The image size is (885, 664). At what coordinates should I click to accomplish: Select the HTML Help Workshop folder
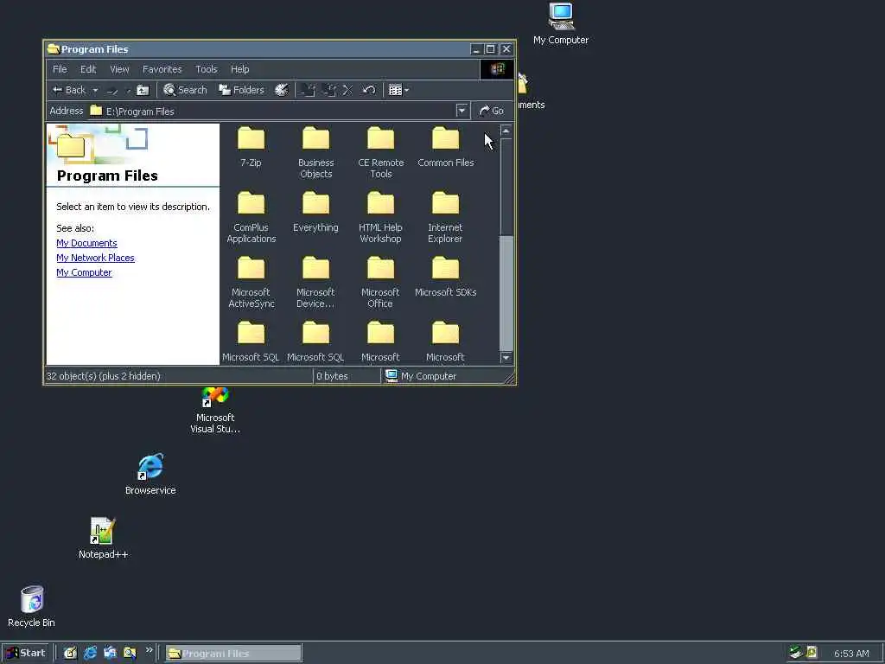pyautogui.click(x=381, y=217)
